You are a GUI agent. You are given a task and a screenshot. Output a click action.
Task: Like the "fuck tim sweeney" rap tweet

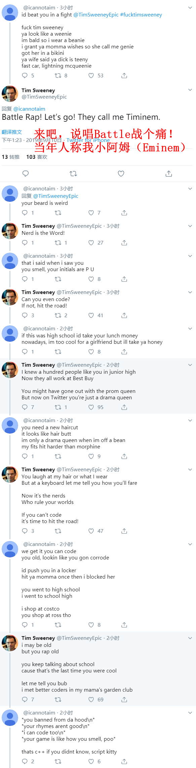click(x=91, y=76)
